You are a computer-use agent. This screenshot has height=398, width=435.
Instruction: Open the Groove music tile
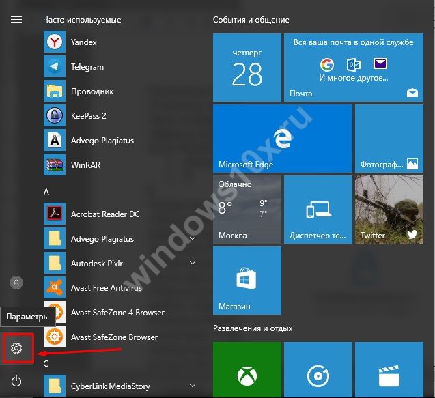tap(318, 370)
